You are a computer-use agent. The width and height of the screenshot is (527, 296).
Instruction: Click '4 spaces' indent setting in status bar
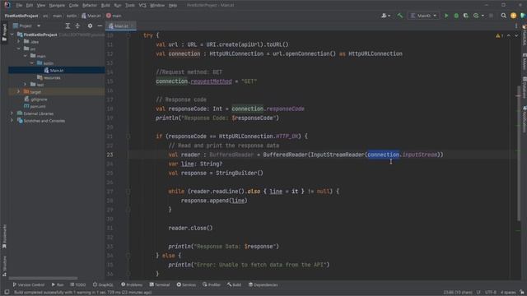pyautogui.click(x=508, y=293)
